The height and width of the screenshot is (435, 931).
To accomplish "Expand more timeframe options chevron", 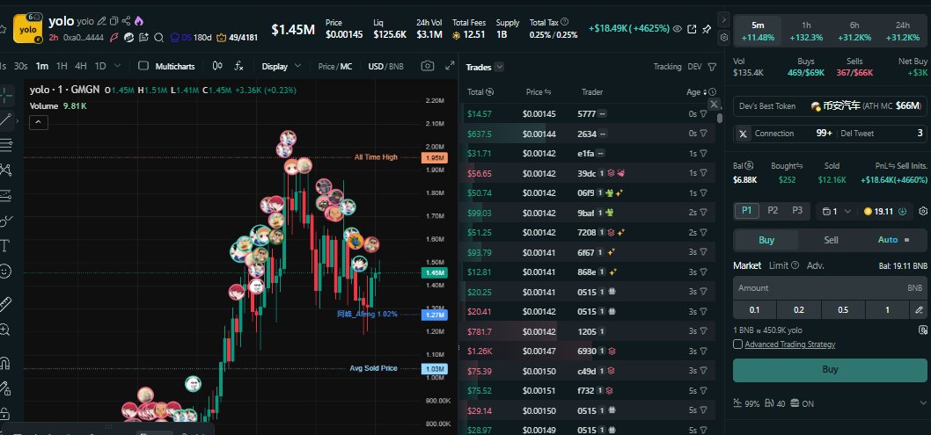I will [x=117, y=66].
